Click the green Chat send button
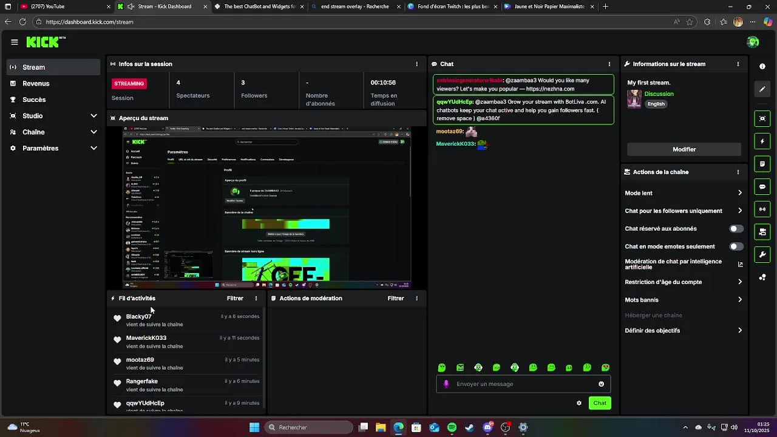Image resolution: width=777 pixels, height=437 pixels. pos(600,403)
